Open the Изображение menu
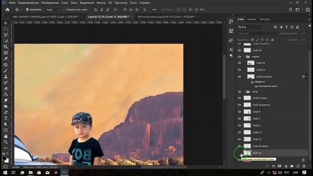The image size is (313, 176). point(50,3)
